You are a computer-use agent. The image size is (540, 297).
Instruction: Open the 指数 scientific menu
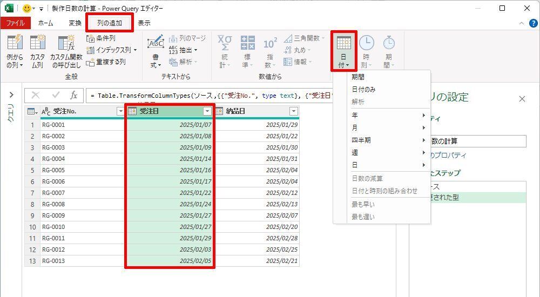pyautogui.click(x=270, y=52)
